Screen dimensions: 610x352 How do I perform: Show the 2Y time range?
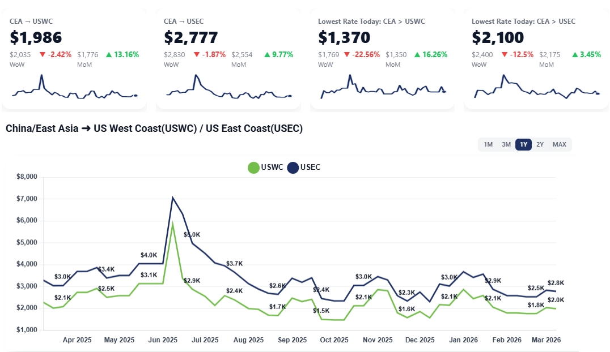click(x=540, y=144)
